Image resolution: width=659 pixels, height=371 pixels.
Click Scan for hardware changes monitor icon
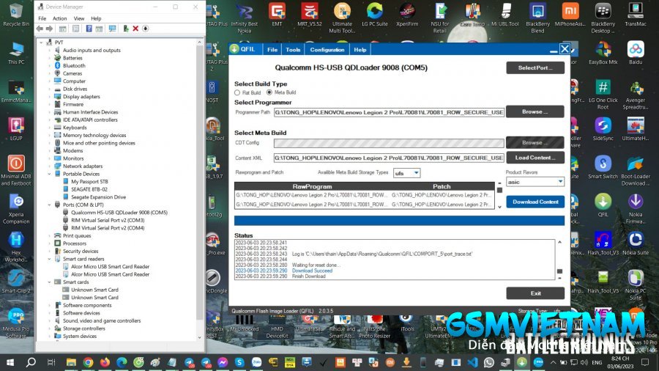[112, 29]
